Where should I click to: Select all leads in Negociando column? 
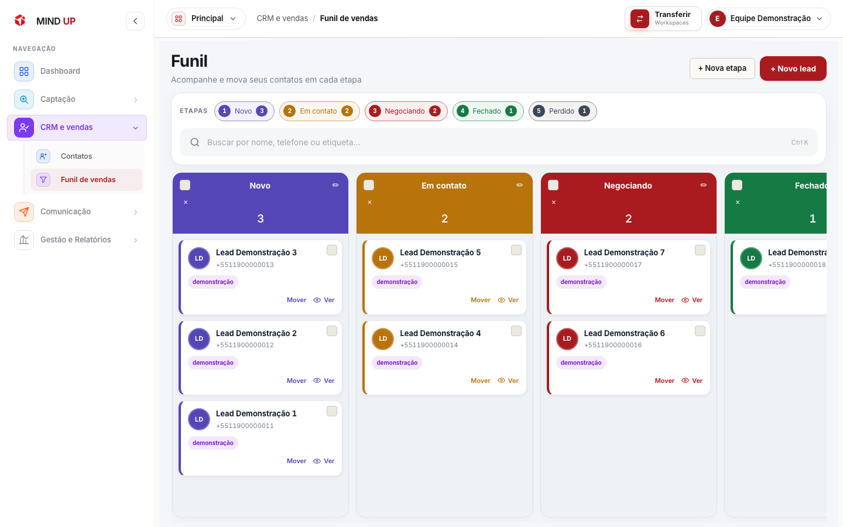coord(553,185)
